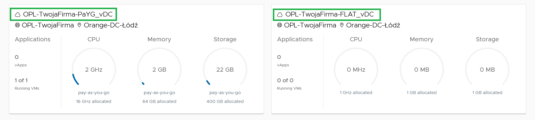Click '0 of 0' Running VMs count
The height and width of the screenshot is (120, 535).
[x=285, y=80]
